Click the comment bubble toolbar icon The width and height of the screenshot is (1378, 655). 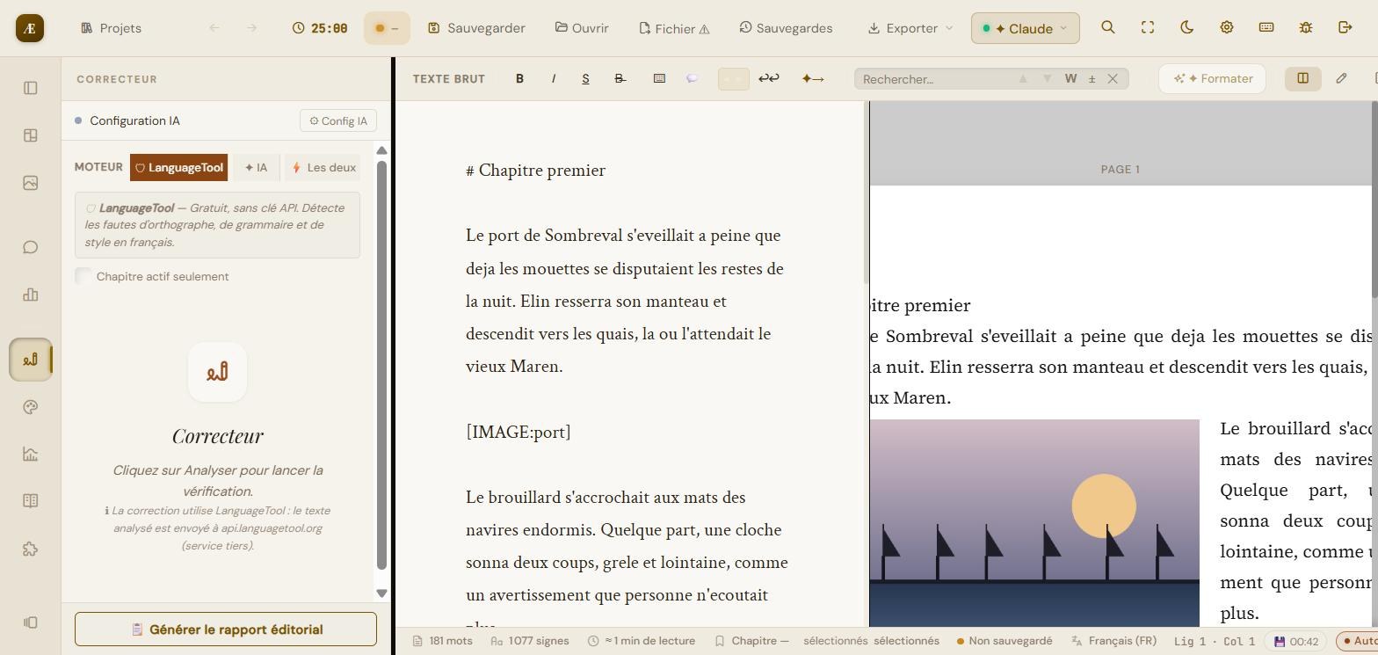693,78
